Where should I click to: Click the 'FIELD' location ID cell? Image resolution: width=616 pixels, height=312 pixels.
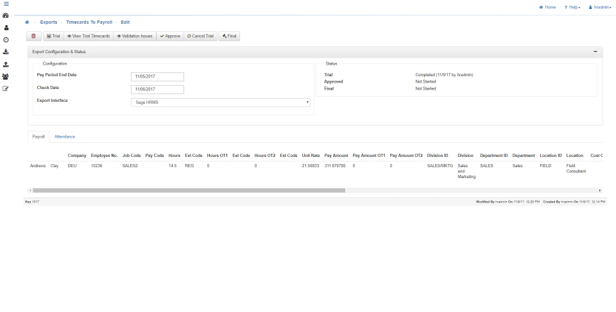[x=545, y=166]
